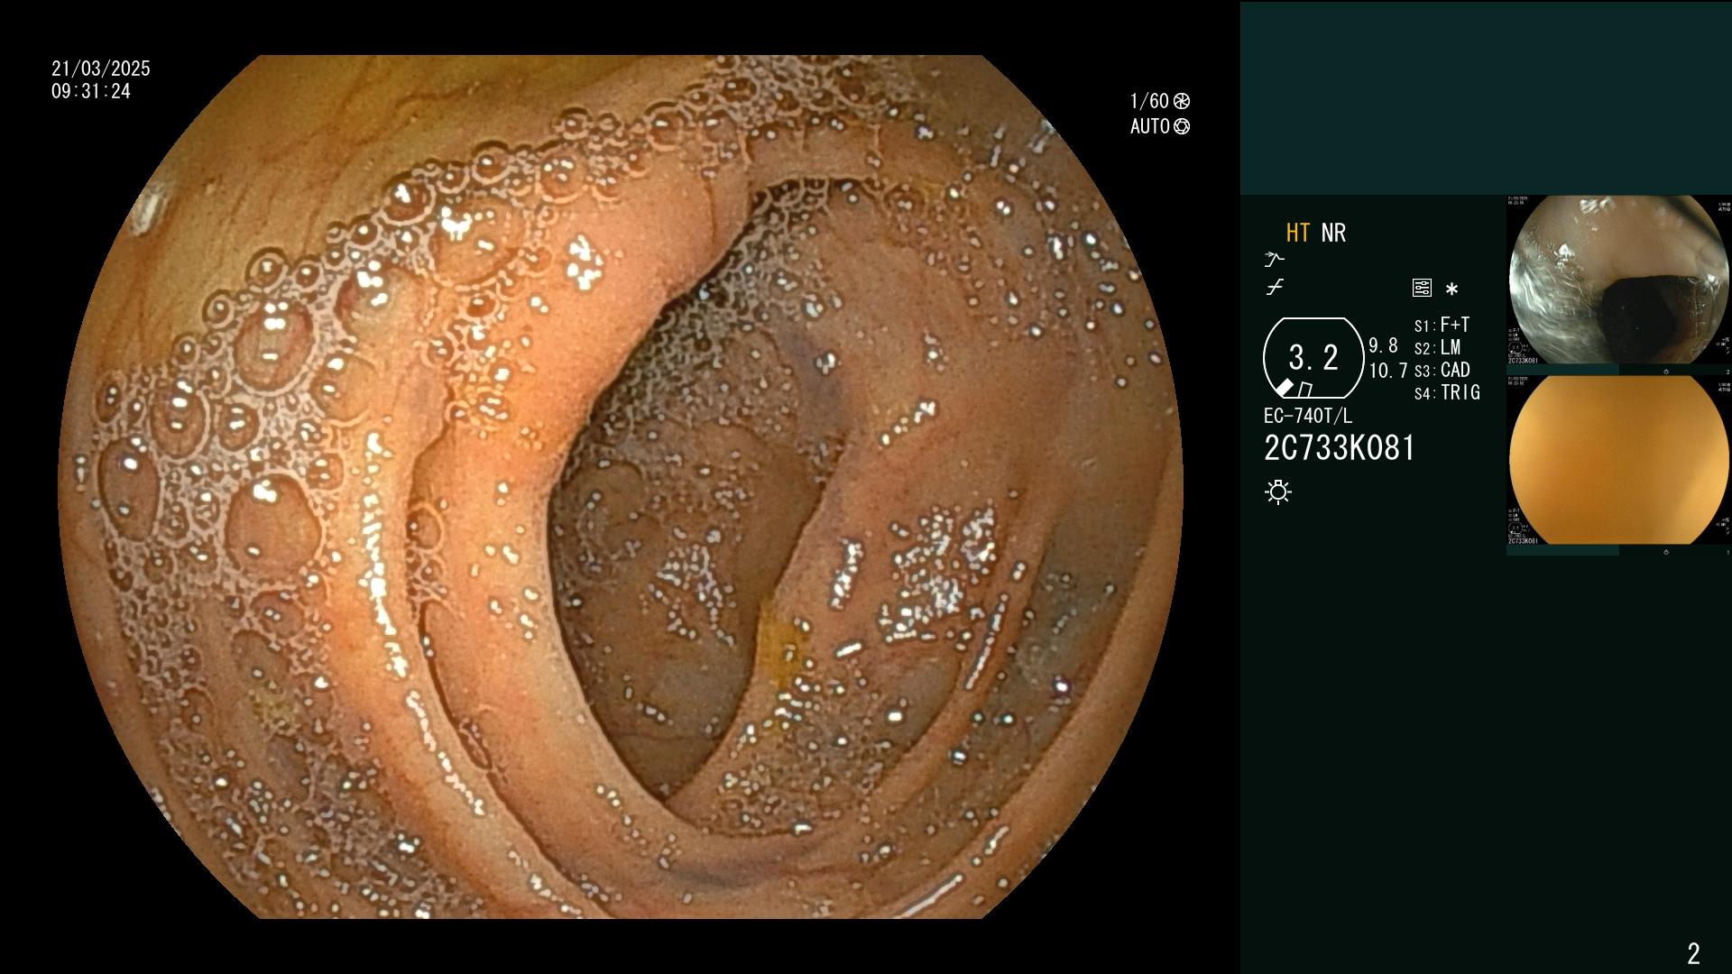Viewport: 1732px width, 974px height.
Task: Click the asterisk indicator icon
Action: (x=1451, y=289)
